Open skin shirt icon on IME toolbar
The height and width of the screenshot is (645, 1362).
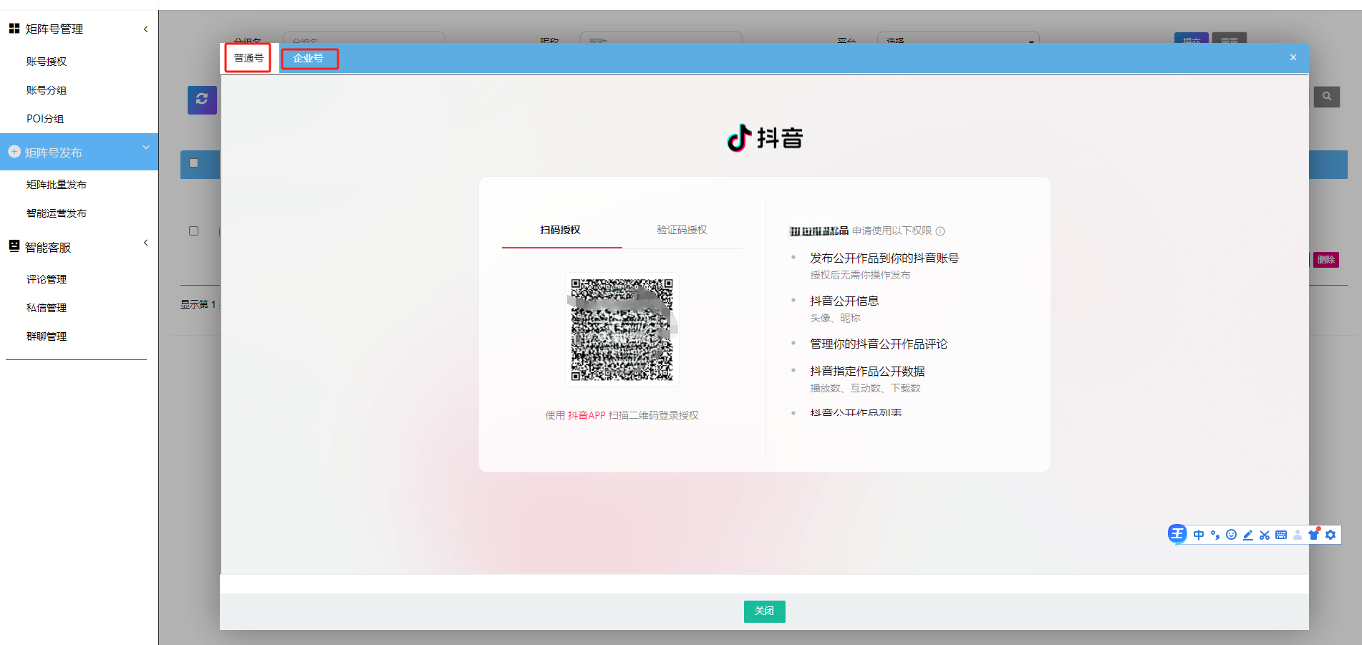(x=1314, y=534)
